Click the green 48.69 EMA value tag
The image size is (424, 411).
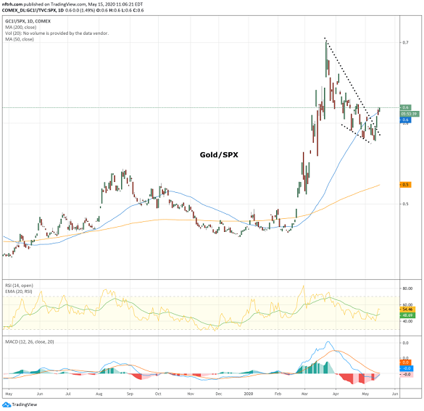click(x=407, y=315)
